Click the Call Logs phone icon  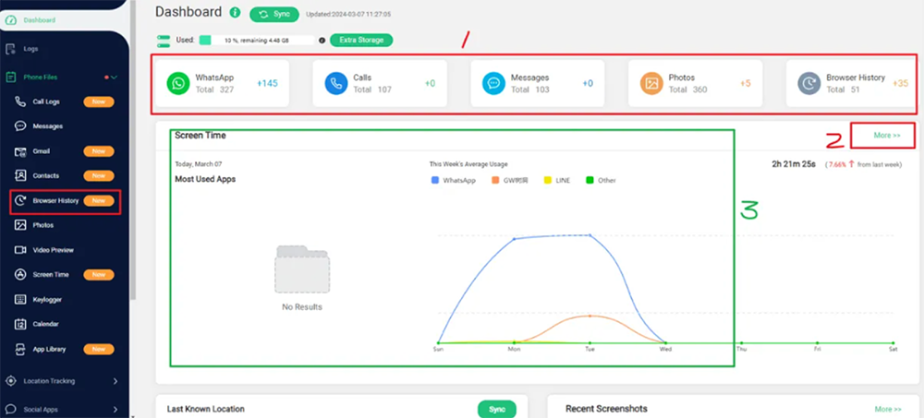click(20, 102)
